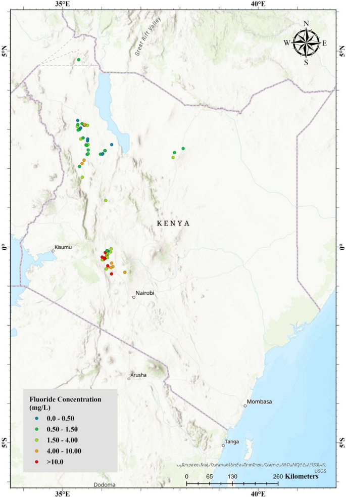Click the Mombasa city marker
The height and width of the screenshot is (497, 346).
click(x=245, y=405)
